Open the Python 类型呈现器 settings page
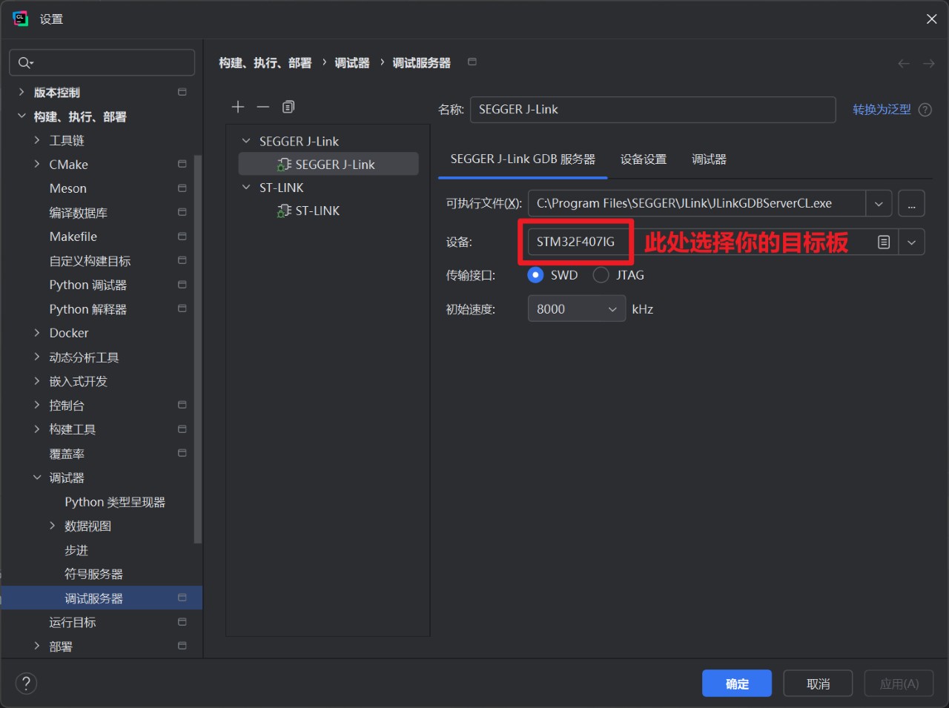The image size is (949, 708). click(x=115, y=502)
